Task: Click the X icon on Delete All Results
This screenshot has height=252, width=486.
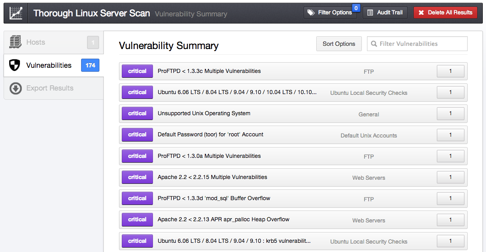Action: point(421,12)
